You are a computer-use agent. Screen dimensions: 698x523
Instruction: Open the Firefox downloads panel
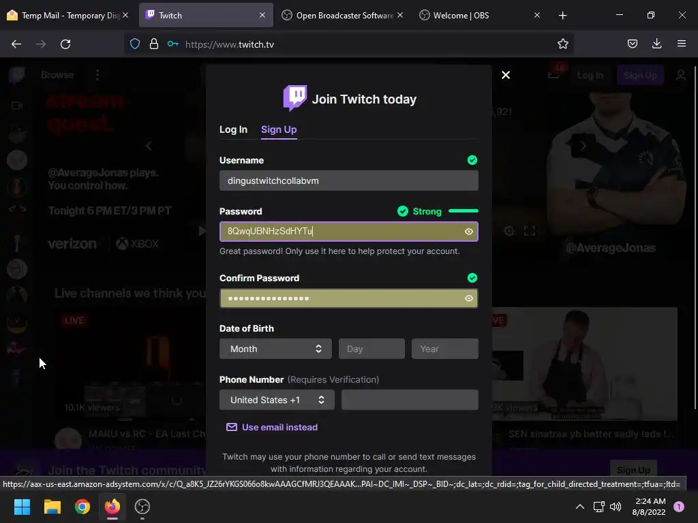pyautogui.click(x=656, y=44)
